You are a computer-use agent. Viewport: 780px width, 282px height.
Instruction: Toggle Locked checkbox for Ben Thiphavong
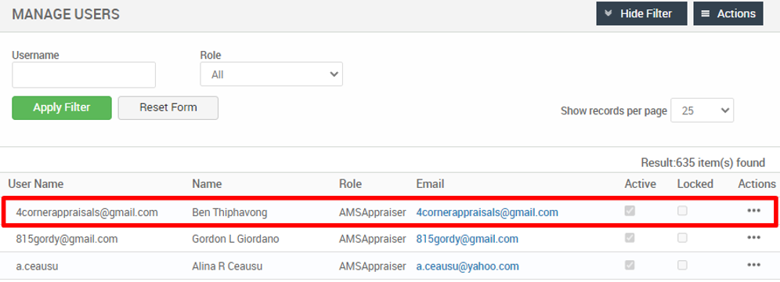pyautogui.click(x=683, y=211)
